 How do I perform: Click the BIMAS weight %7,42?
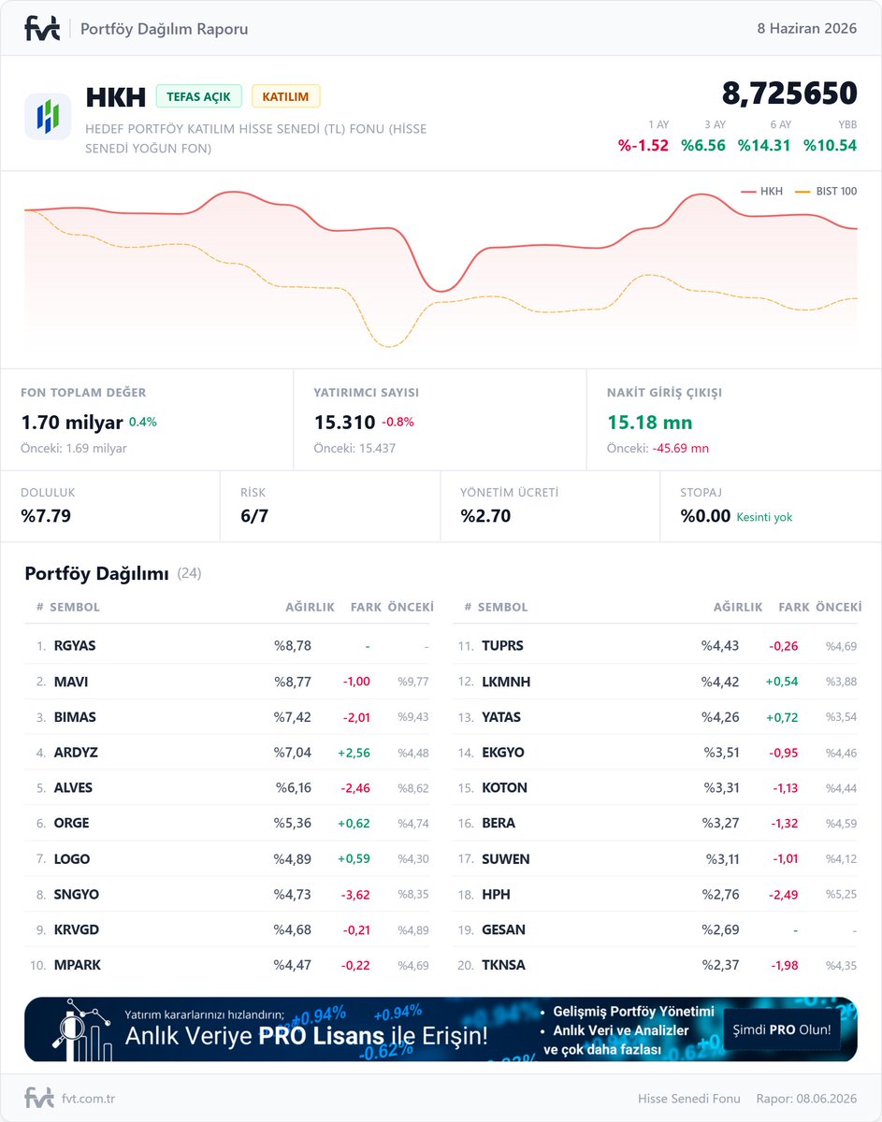click(x=293, y=717)
